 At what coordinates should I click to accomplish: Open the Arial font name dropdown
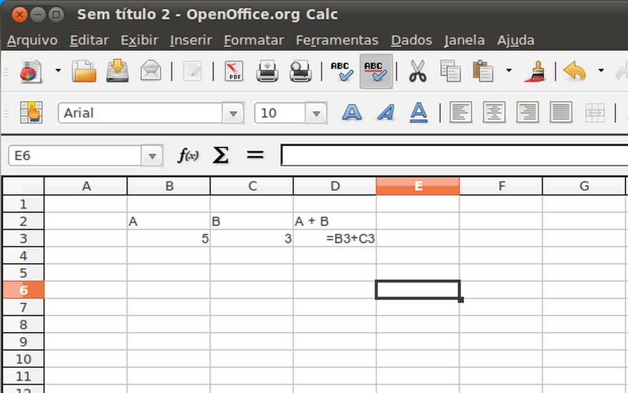[234, 113]
